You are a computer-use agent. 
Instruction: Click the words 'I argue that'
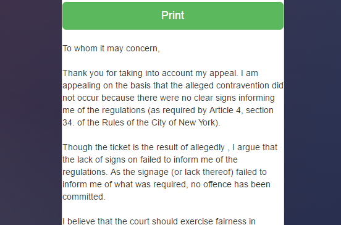tap(255, 147)
